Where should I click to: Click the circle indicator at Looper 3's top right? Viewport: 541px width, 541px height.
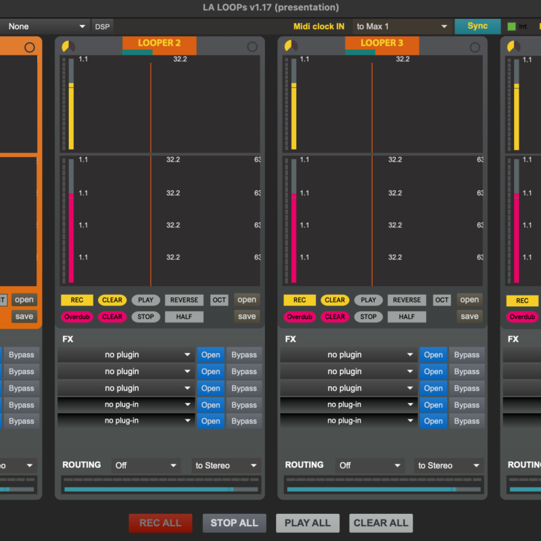point(475,47)
